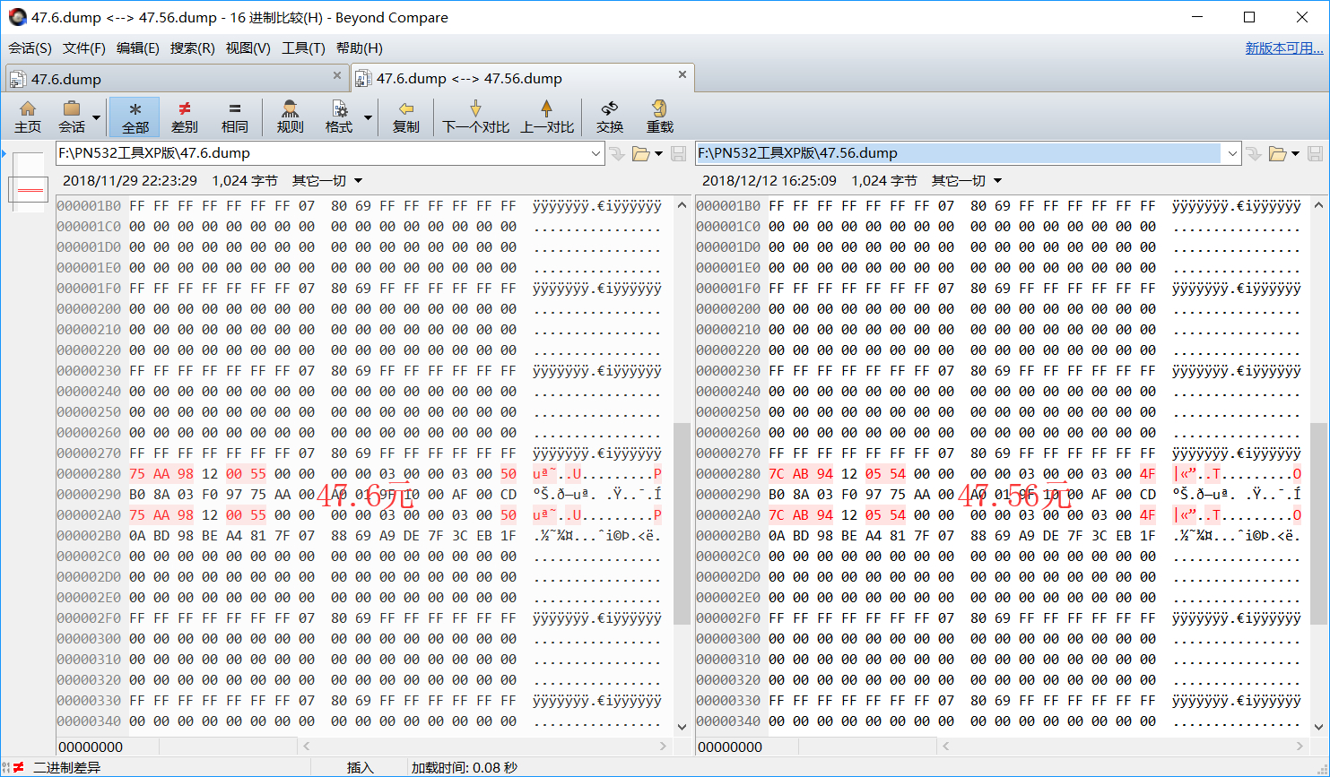Open the right file path history dropdown
This screenshot has height=777, width=1330.
coord(1232,153)
